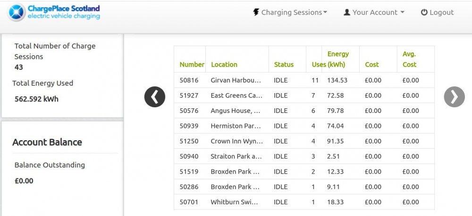This screenshot has height=216, width=472.
Task: Open the Your Account dropdown menu
Action: [x=374, y=12]
